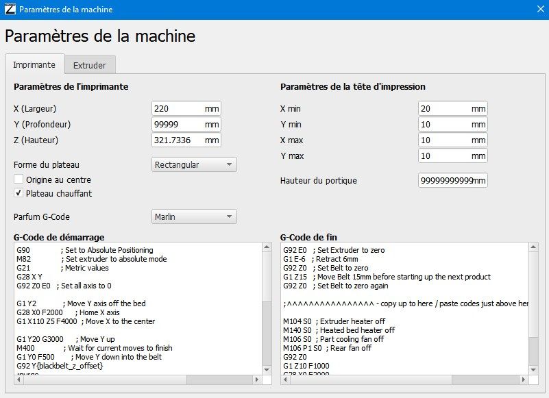Click right arrow of start G-Code horizontal scrollbar
The image size is (549, 398).
[x=257, y=380]
